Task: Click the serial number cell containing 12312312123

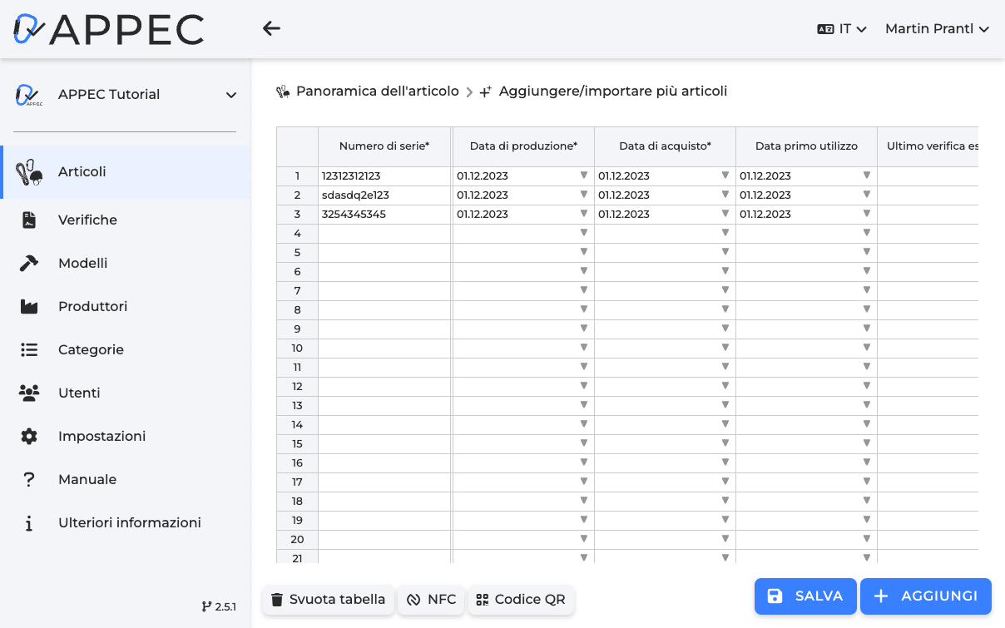Action: pyautogui.click(x=384, y=176)
